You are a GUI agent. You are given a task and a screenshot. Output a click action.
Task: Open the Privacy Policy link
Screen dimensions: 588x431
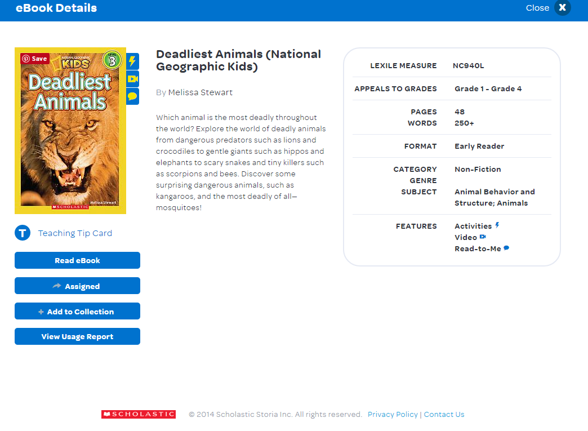coord(393,415)
